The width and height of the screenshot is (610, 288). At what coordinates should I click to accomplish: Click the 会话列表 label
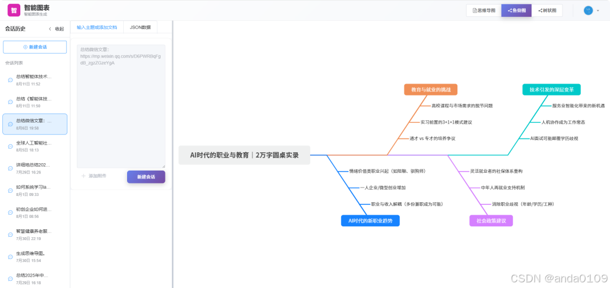tap(14, 63)
